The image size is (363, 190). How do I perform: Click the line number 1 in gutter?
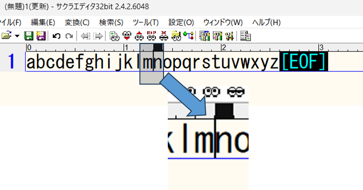pos(12,62)
